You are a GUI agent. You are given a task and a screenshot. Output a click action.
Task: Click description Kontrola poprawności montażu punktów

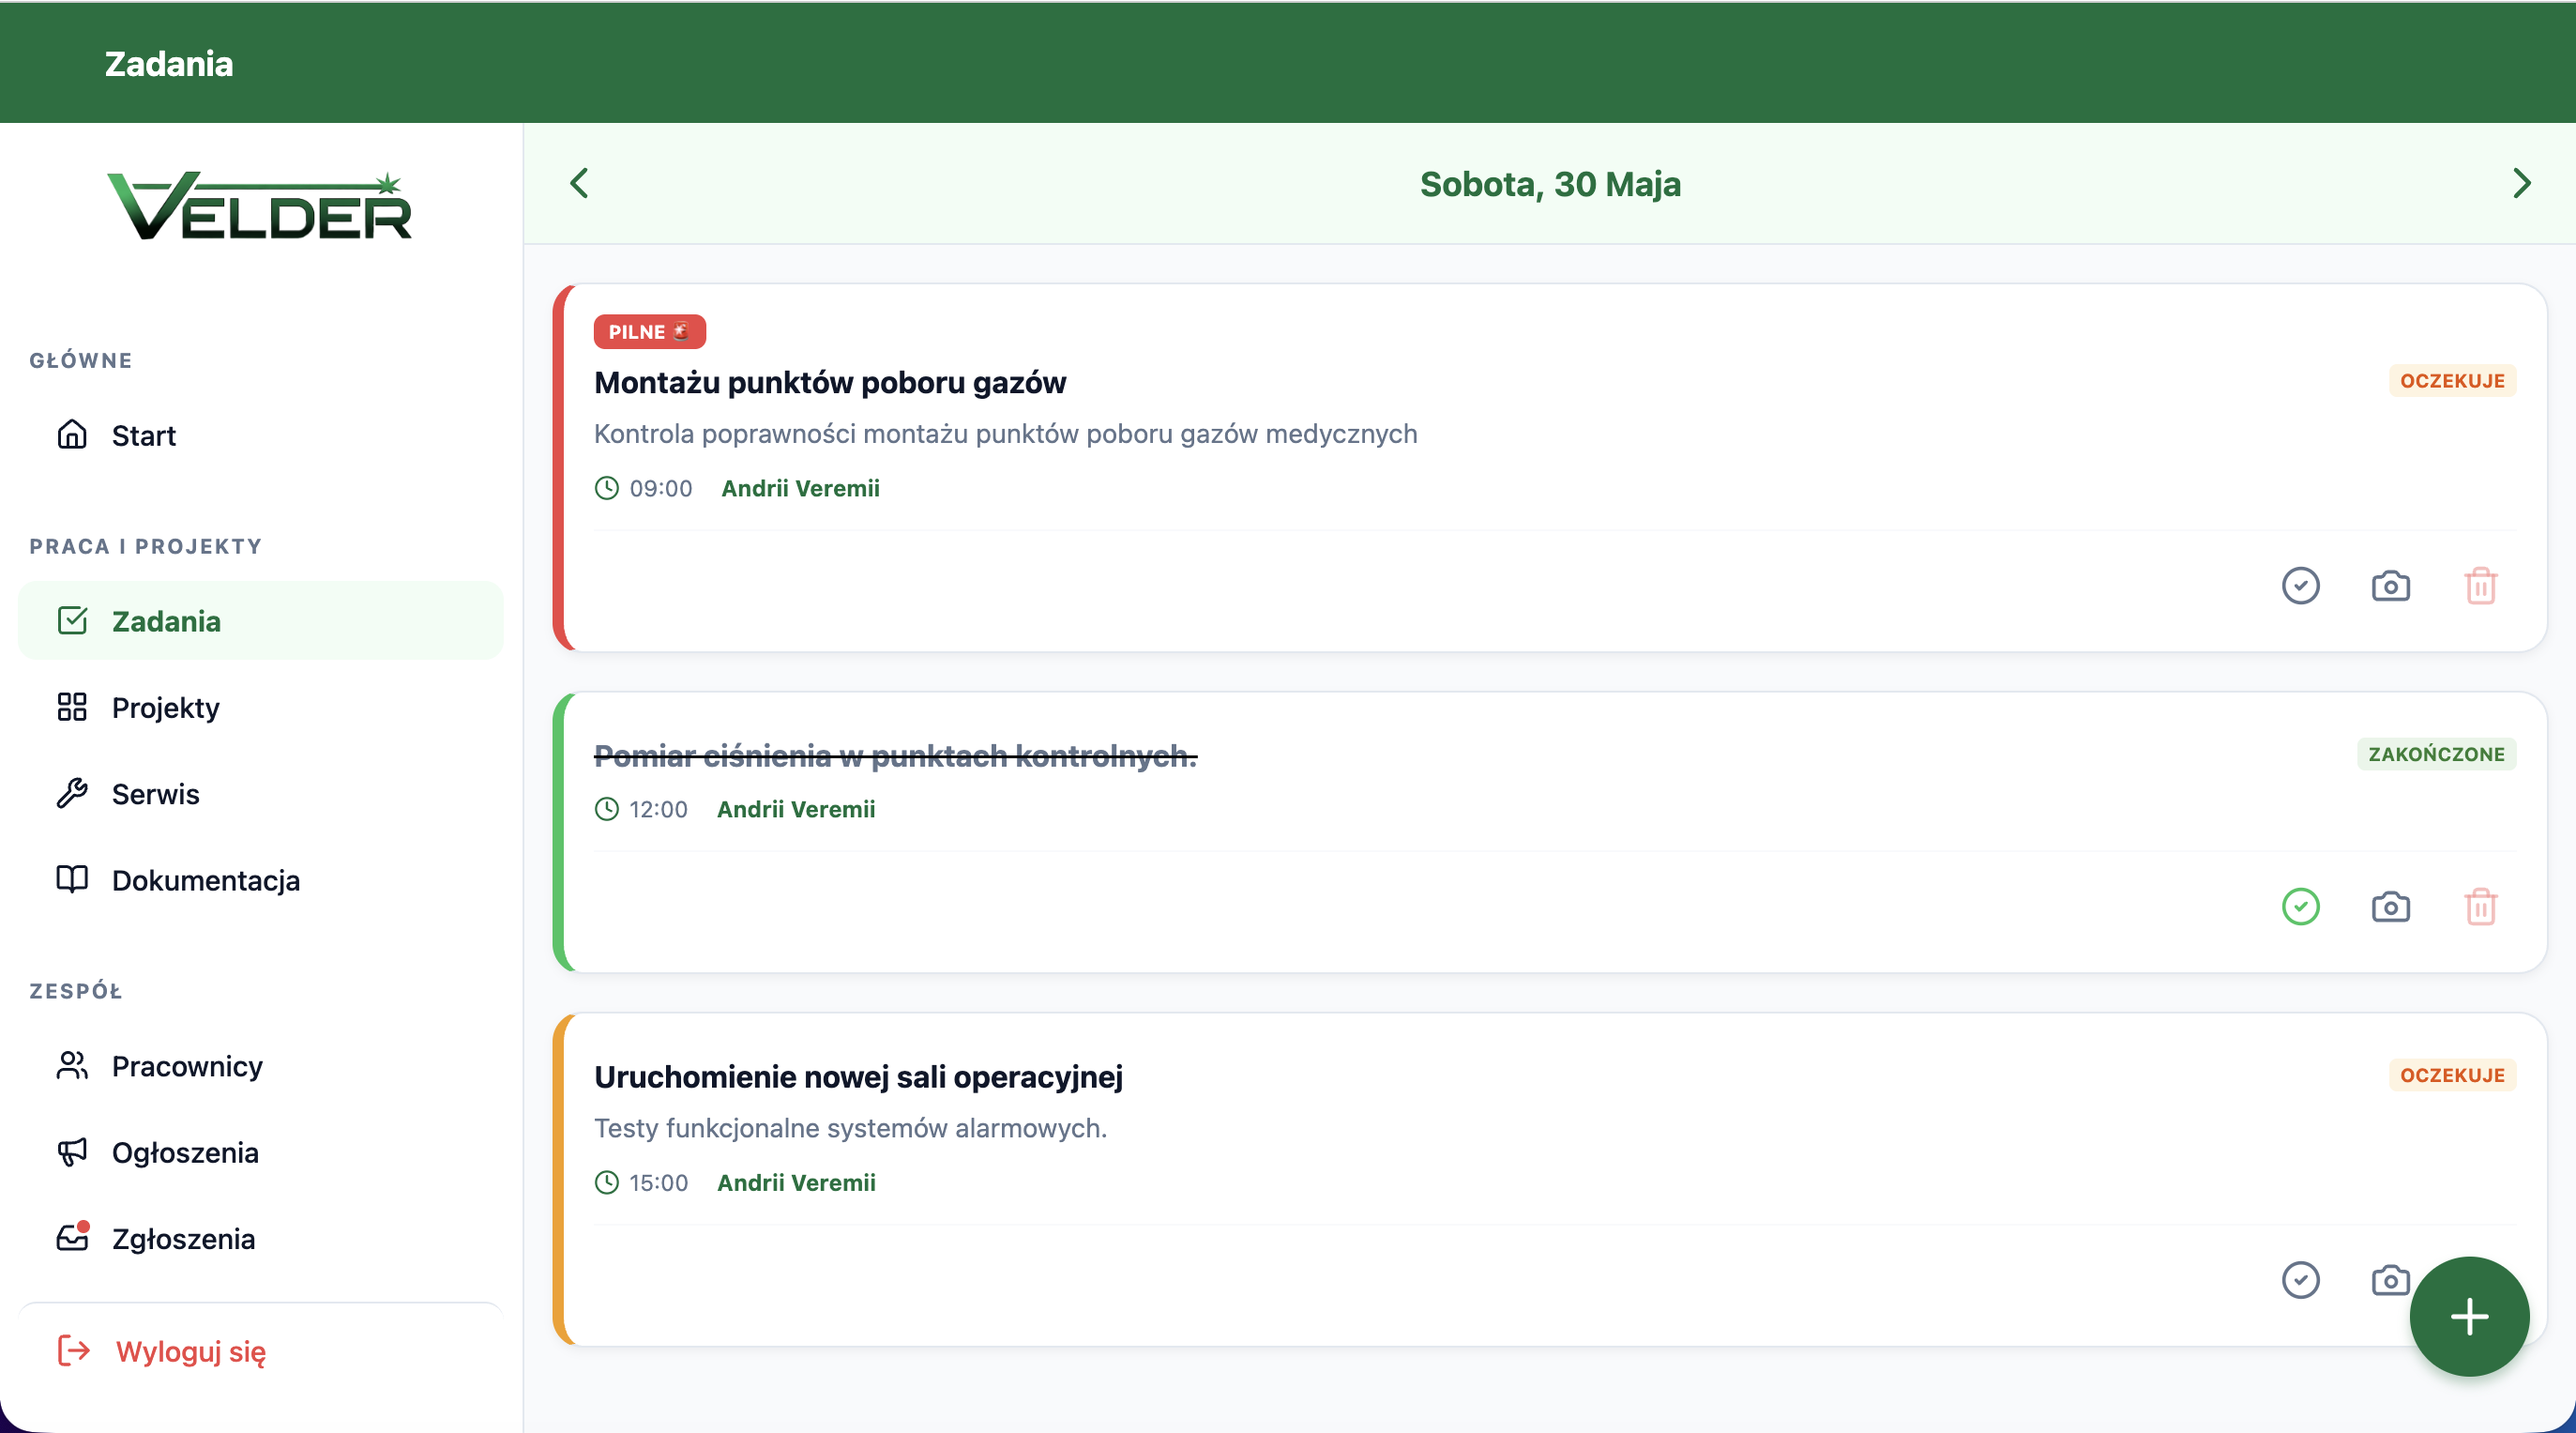[x=1005, y=434]
